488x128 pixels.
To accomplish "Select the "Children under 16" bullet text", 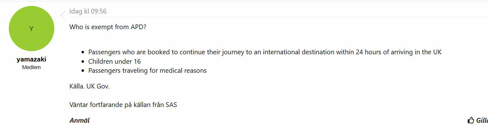I will tap(114, 61).
